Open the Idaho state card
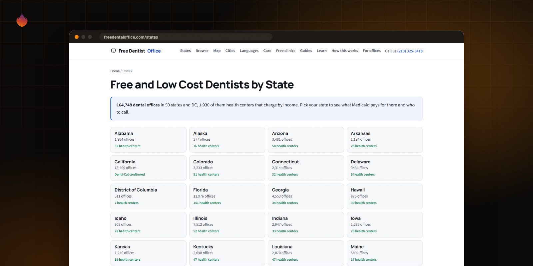 click(148, 225)
